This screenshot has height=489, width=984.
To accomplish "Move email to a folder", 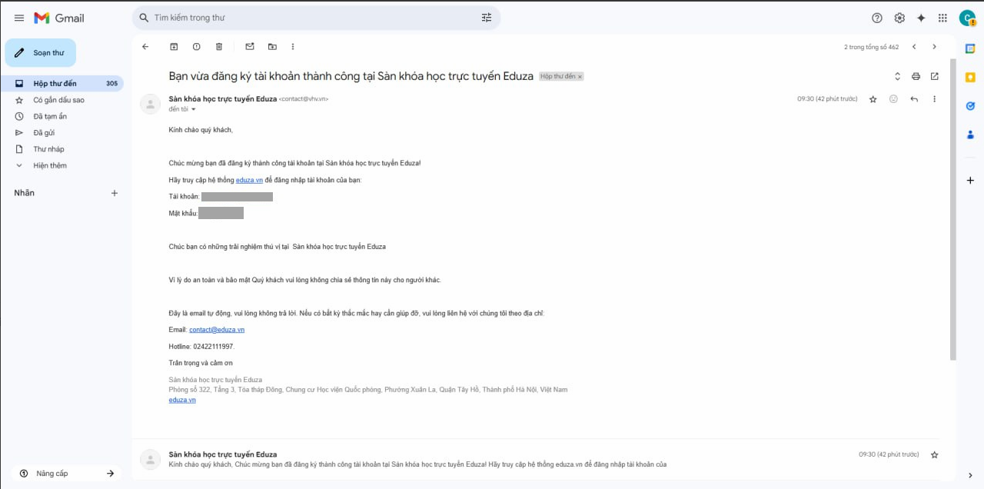I will pos(272,47).
